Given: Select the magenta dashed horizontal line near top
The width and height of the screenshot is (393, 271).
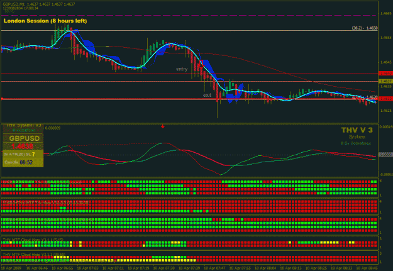Looking at the screenshot, I should point(189,15).
